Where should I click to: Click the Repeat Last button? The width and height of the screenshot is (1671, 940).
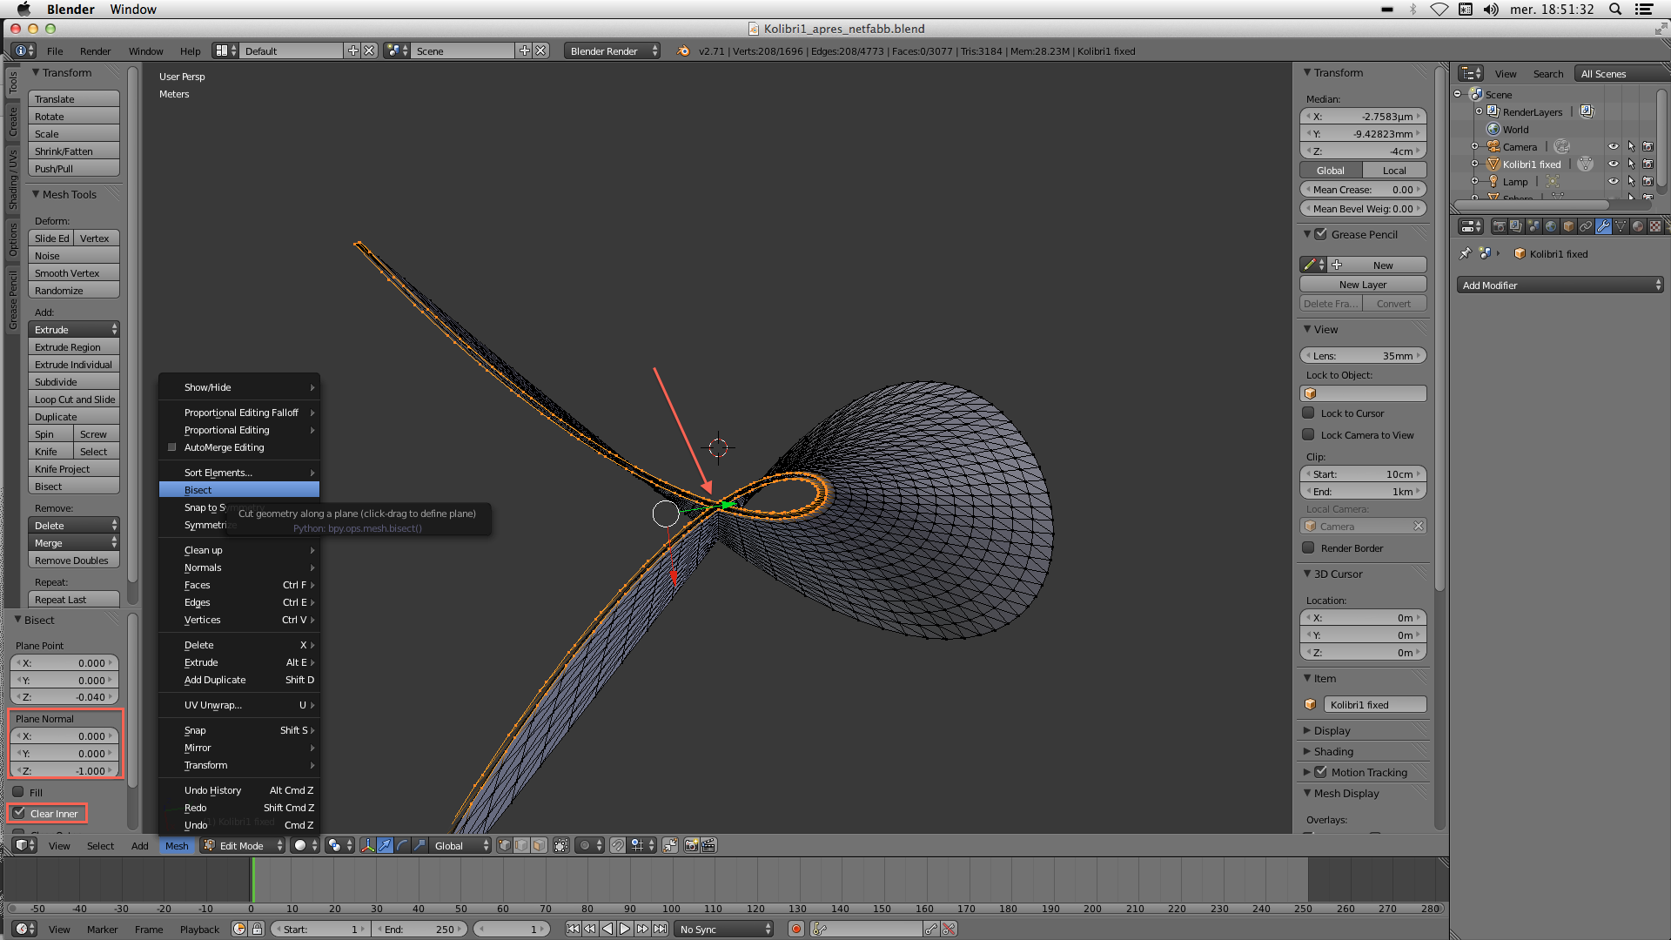pos(74,599)
